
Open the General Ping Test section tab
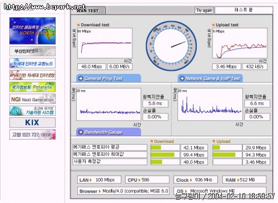click(108, 78)
